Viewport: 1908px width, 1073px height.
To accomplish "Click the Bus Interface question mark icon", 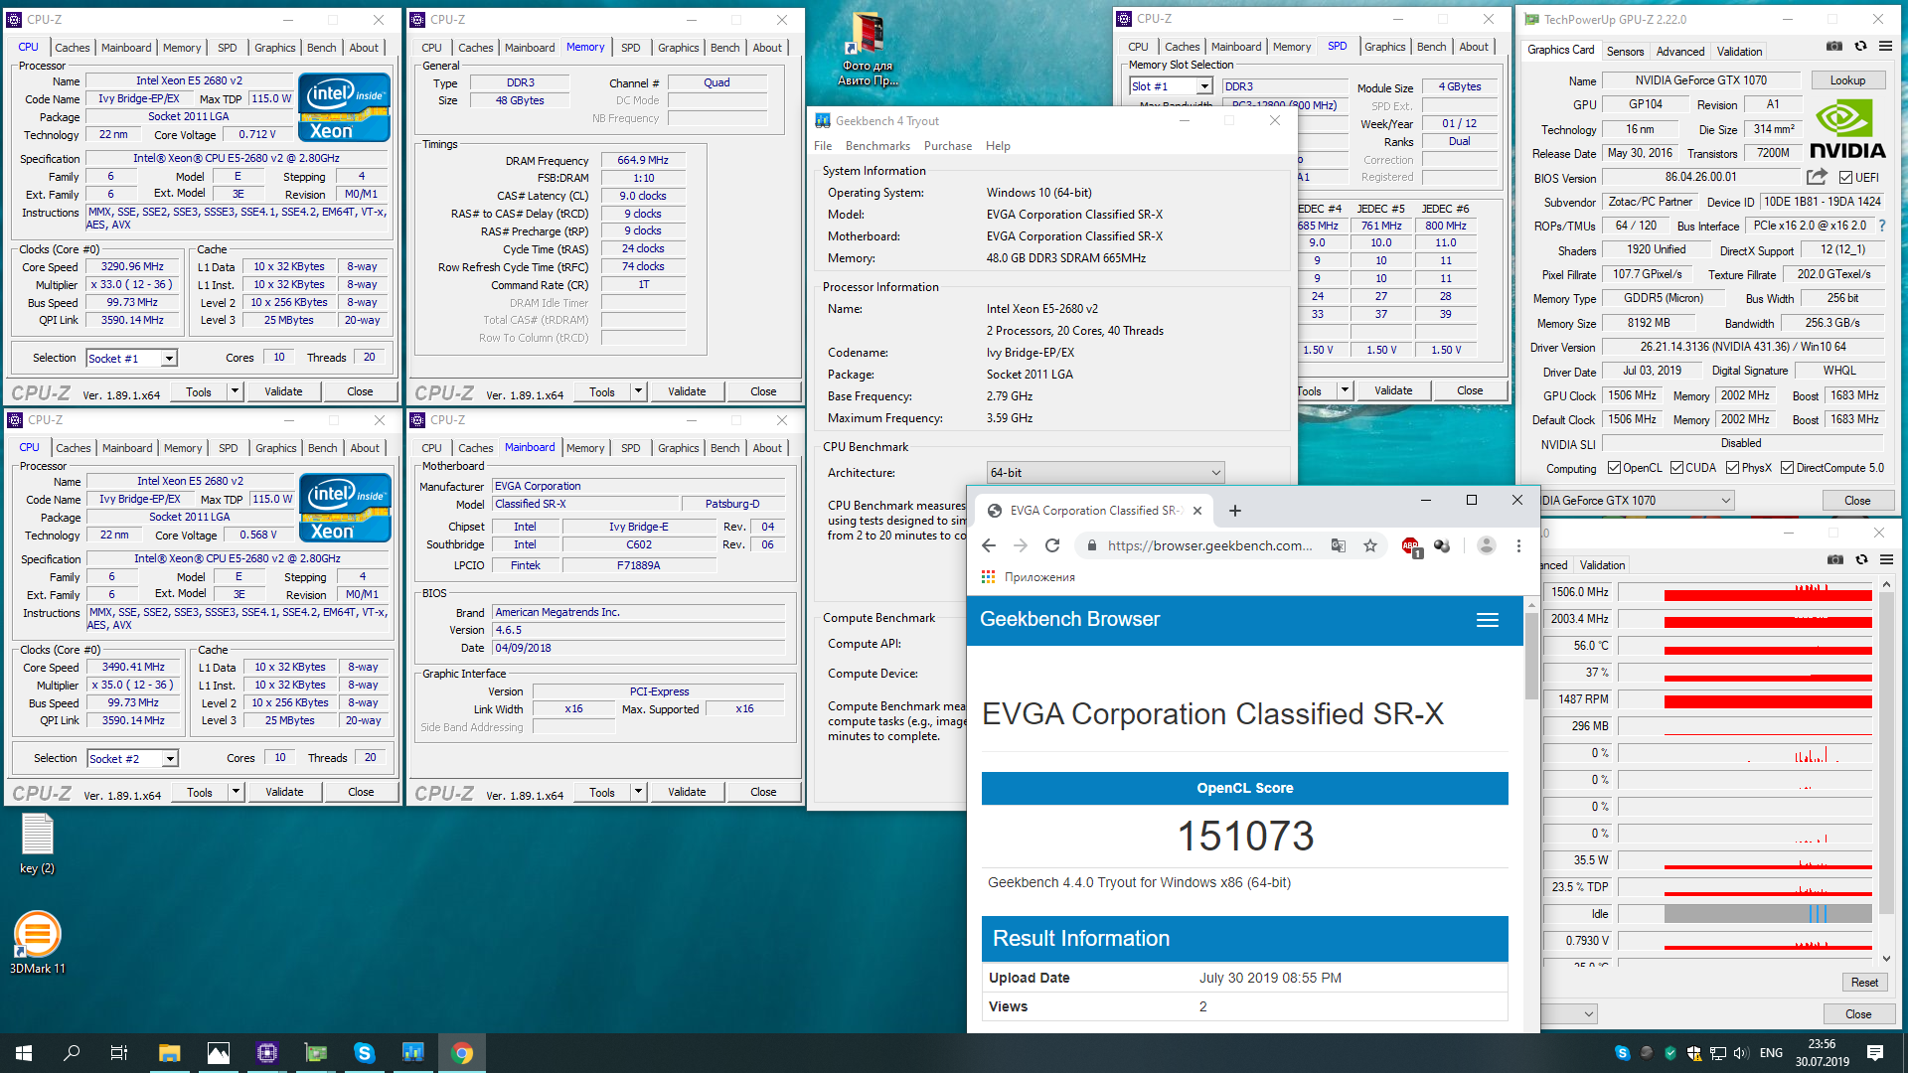I will point(1882,226).
